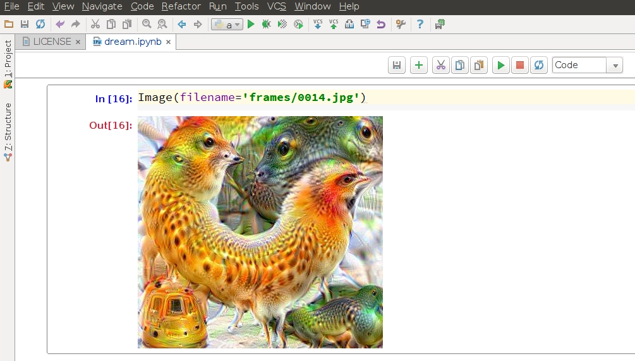Click the Cut scissors icon in the main toolbar
This screenshot has width=635, height=361.
coord(95,24)
